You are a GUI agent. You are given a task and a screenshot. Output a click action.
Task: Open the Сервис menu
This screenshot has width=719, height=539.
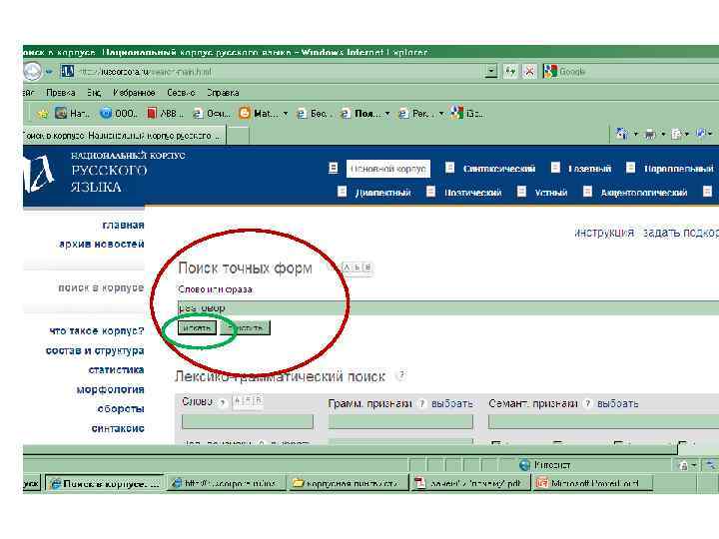tap(181, 93)
